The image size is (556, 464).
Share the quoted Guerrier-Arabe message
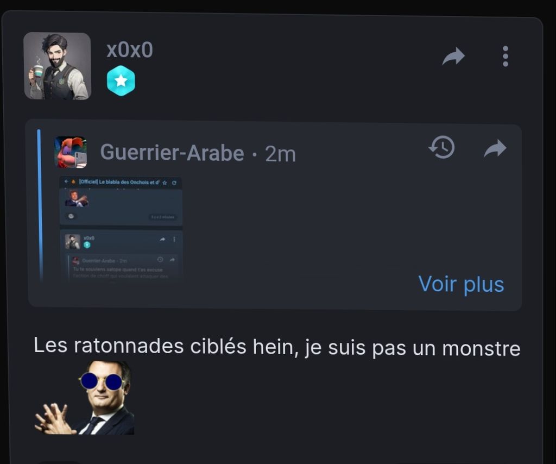(x=495, y=148)
